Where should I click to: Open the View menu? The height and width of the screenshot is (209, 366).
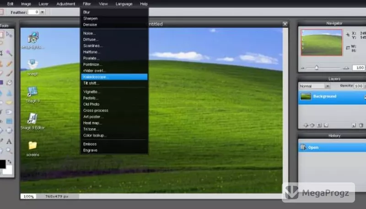(103, 4)
